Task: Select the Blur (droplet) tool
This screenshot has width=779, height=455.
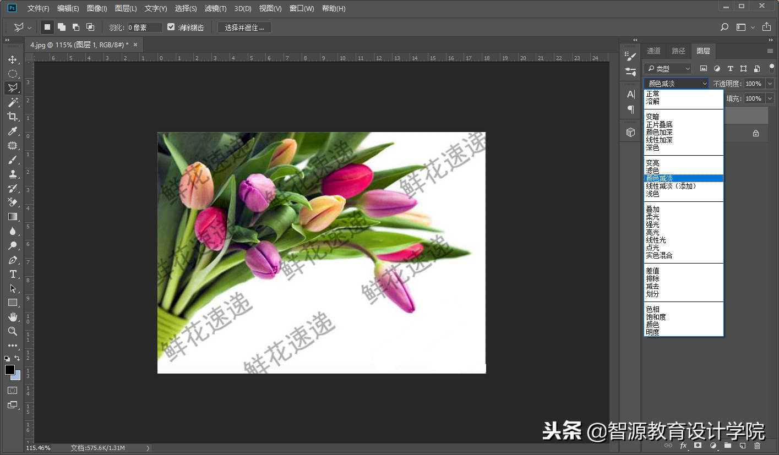Action: [12, 231]
